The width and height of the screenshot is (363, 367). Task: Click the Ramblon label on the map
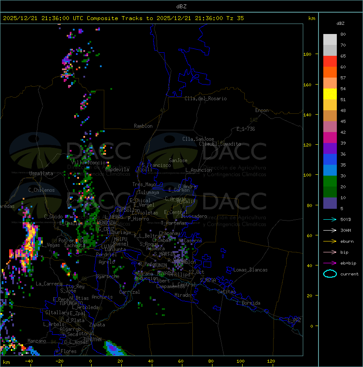pyautogui.click(x=143, y=126)
